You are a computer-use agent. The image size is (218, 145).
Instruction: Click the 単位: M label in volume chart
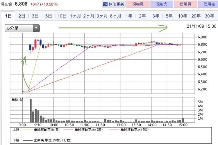17,100
